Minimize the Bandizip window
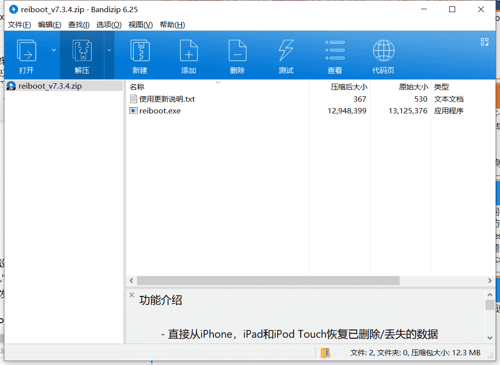This screenshot has width=500, height=365. pyautogui.click(x=424, y=10)
